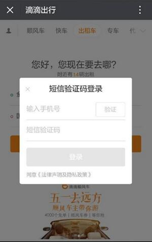The height and width of the screenshot is (242, 152).
Task: Click the green pickup location dot
Action: point(12,95)
